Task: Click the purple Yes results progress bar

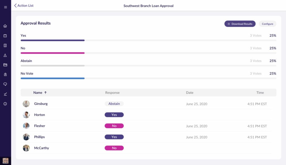Action: click(x=53, y=40)
